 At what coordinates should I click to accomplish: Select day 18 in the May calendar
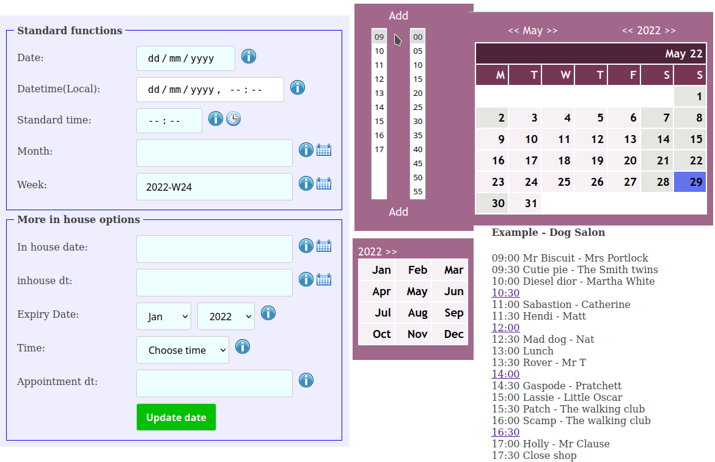(558, 161)
